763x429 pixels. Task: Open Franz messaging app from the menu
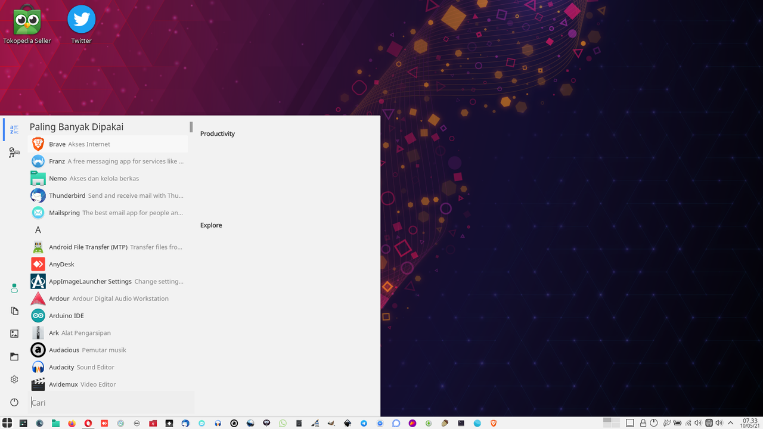pos(107,161)
